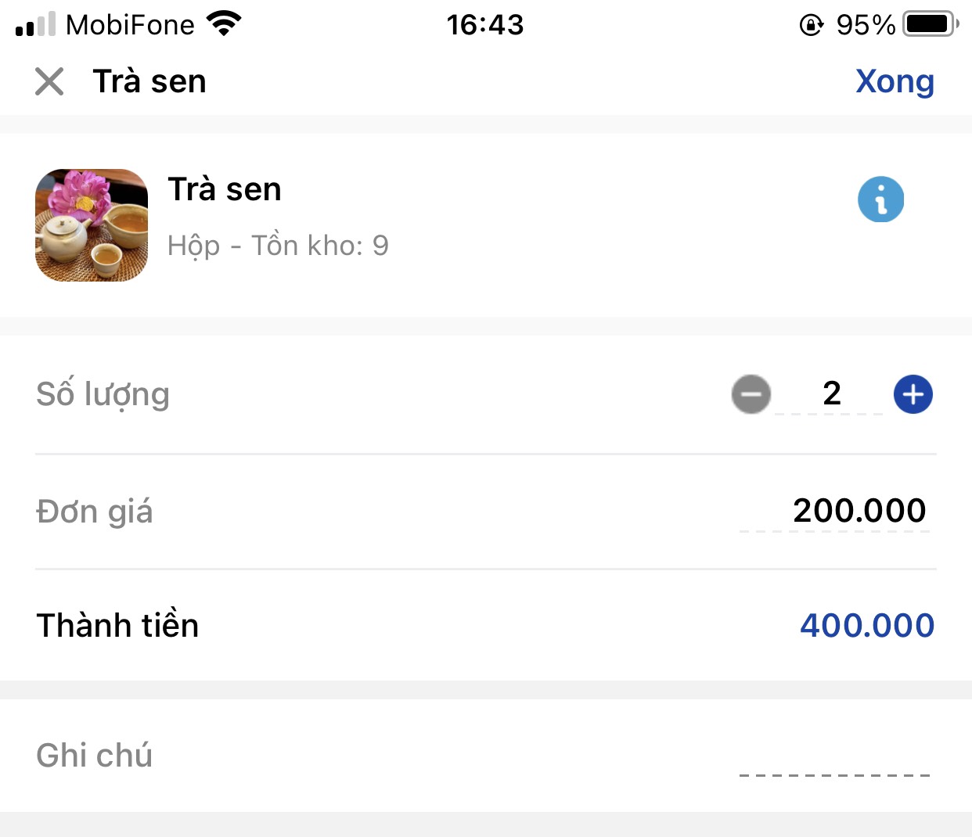The image size is (972, 837).
Task: Decrease quantity with the minus button
Action: (751, 394)
